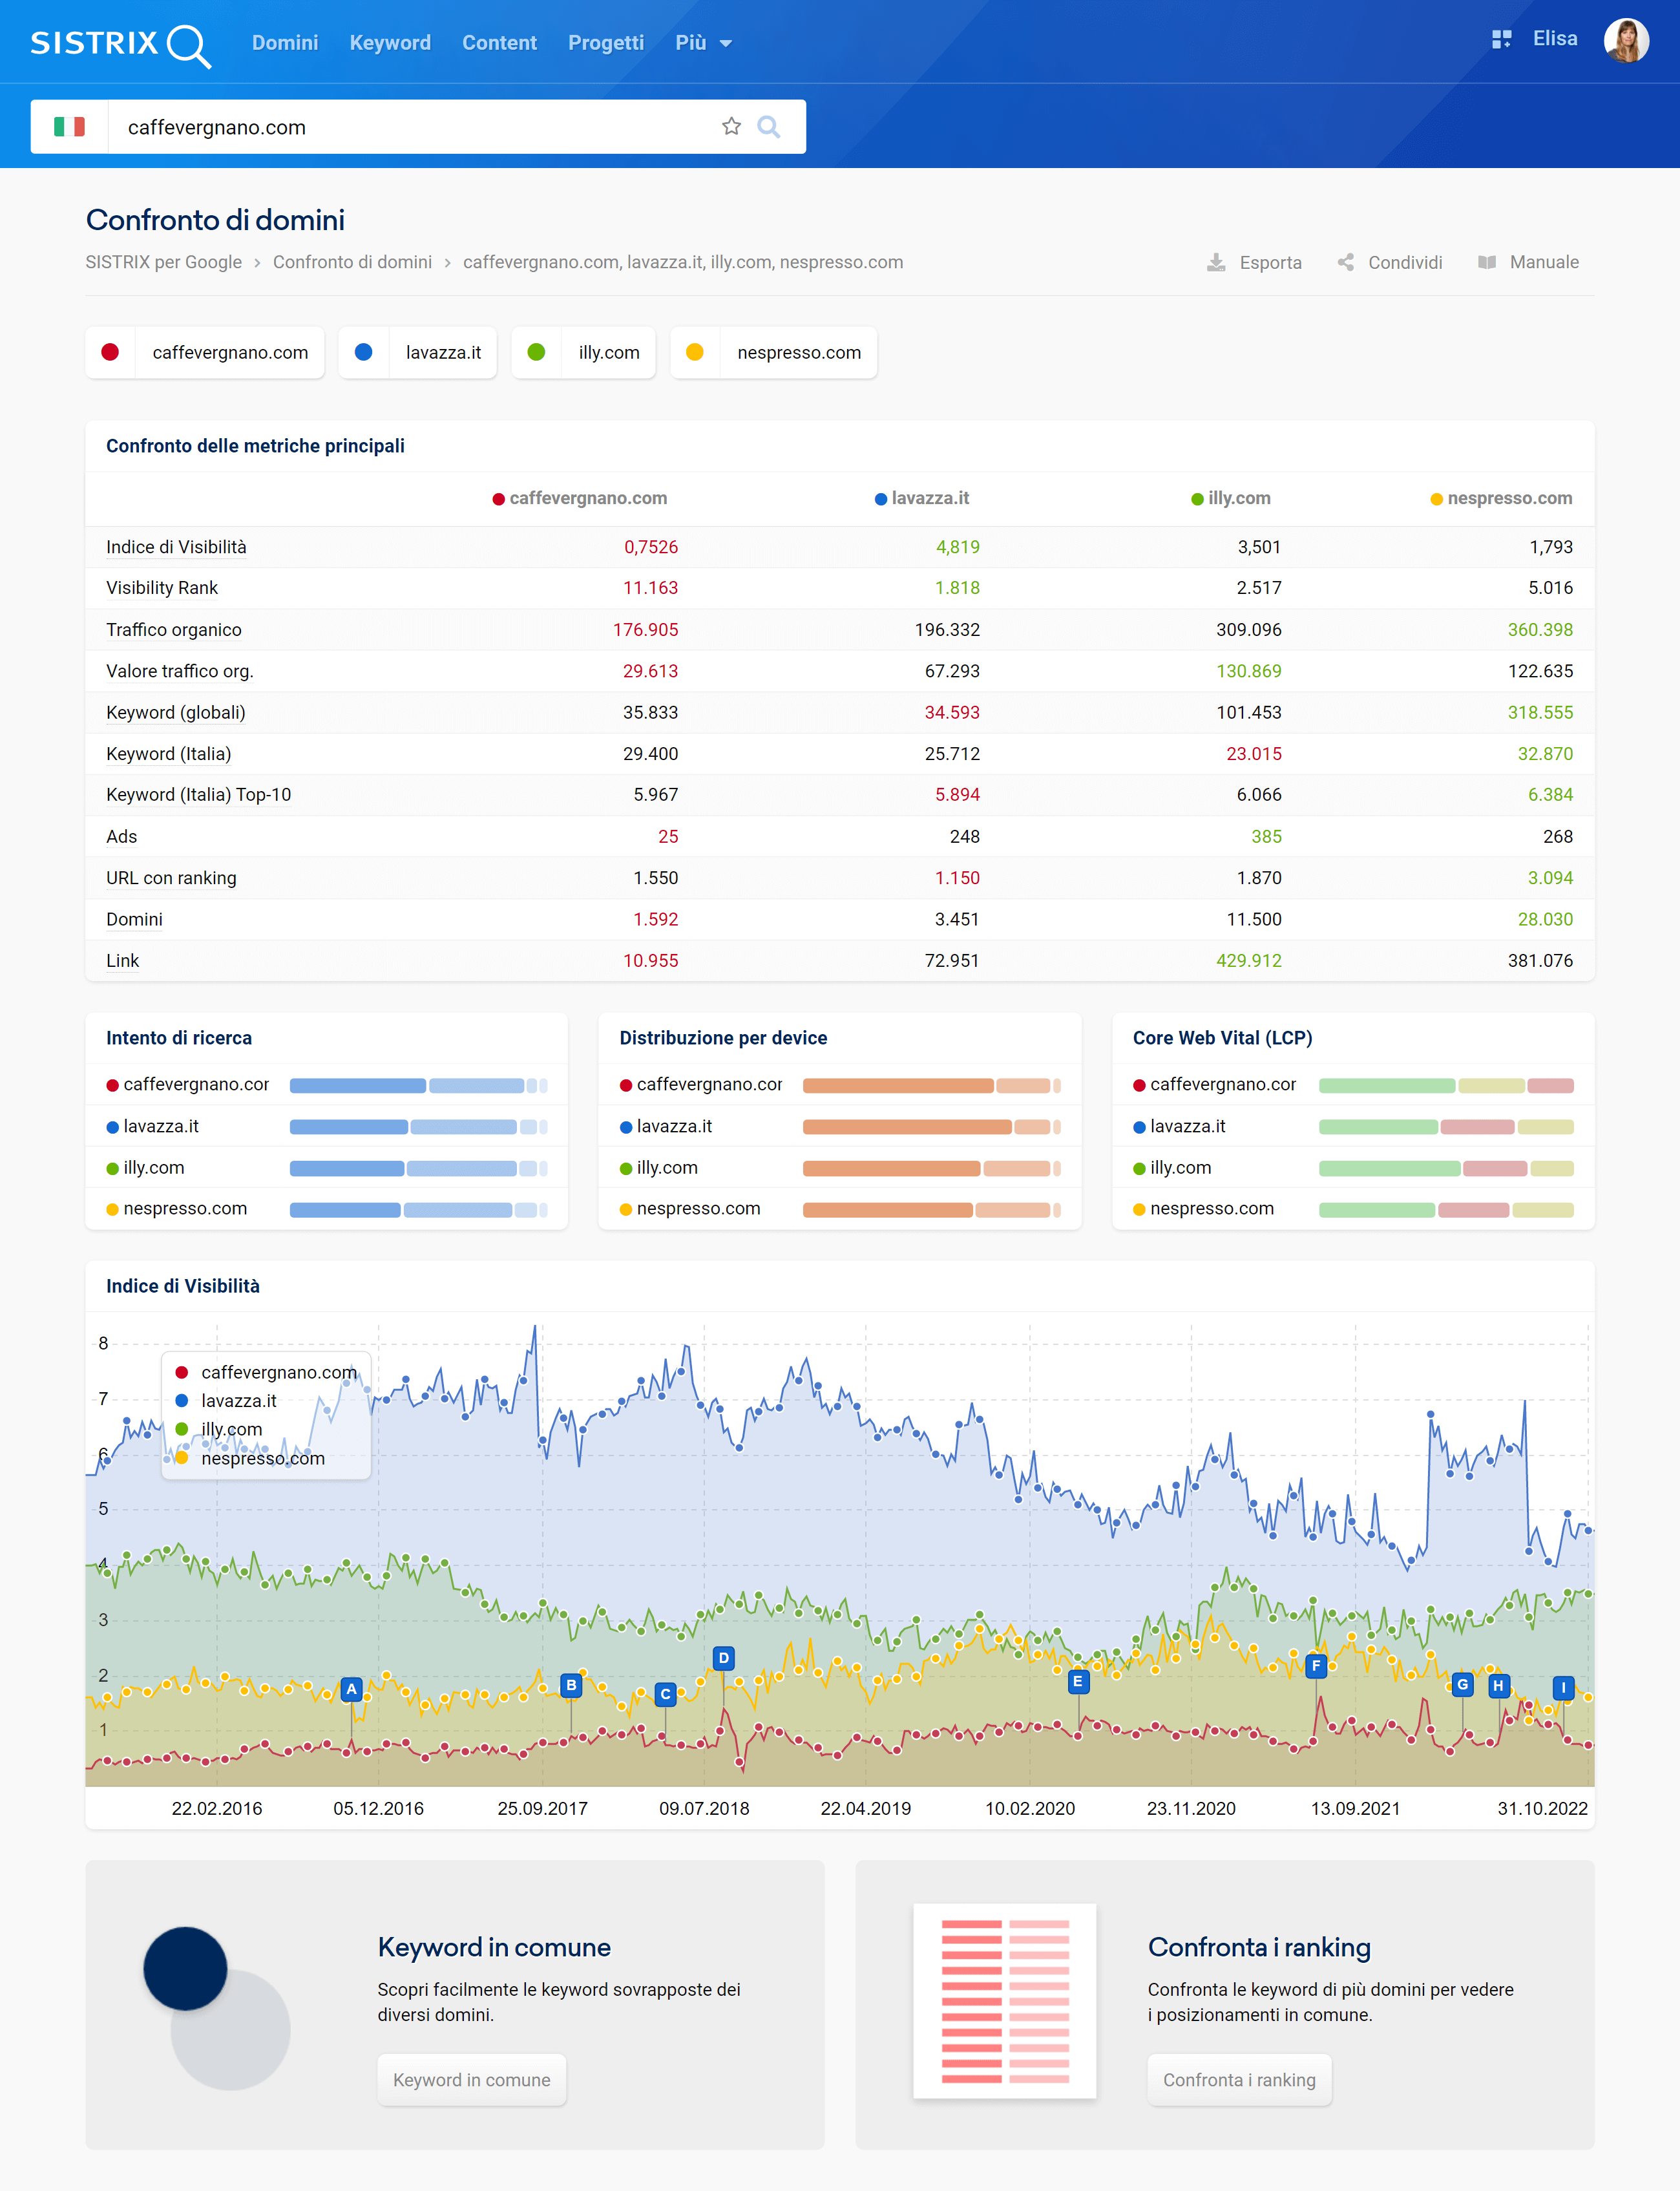
Task: Open the Progetti menu
Action: pos(606,43)
